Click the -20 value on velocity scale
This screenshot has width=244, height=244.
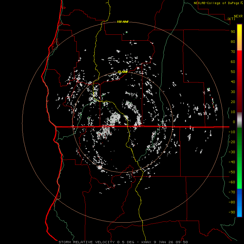click(232, 142)
